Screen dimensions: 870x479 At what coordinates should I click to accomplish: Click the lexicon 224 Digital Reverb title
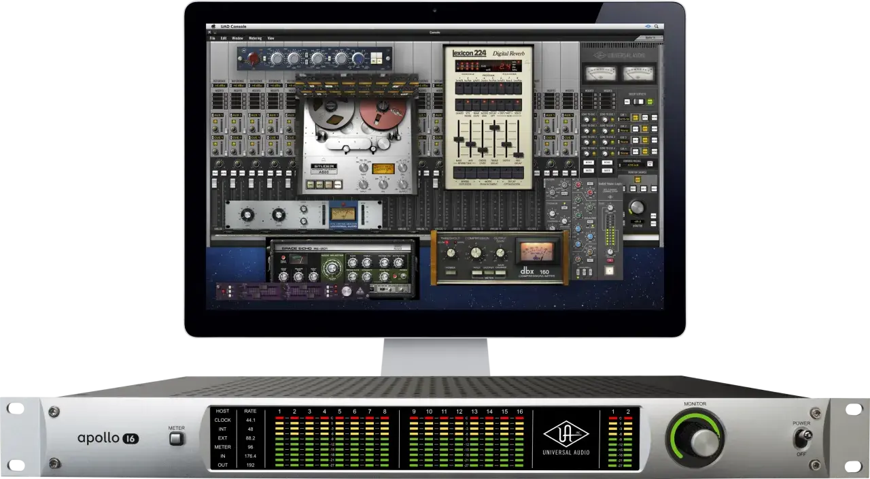click(487, 53)
